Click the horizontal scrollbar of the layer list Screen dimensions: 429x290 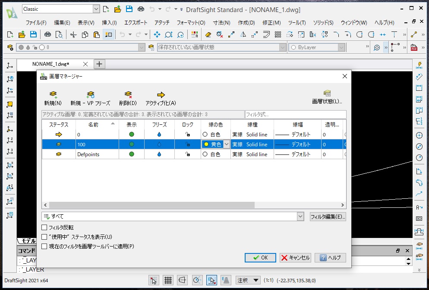coord(152,205)
